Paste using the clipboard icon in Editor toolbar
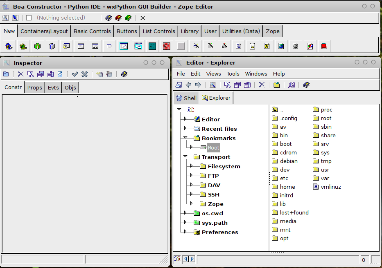This screenshot has width=382, height=268. point(248,85)
